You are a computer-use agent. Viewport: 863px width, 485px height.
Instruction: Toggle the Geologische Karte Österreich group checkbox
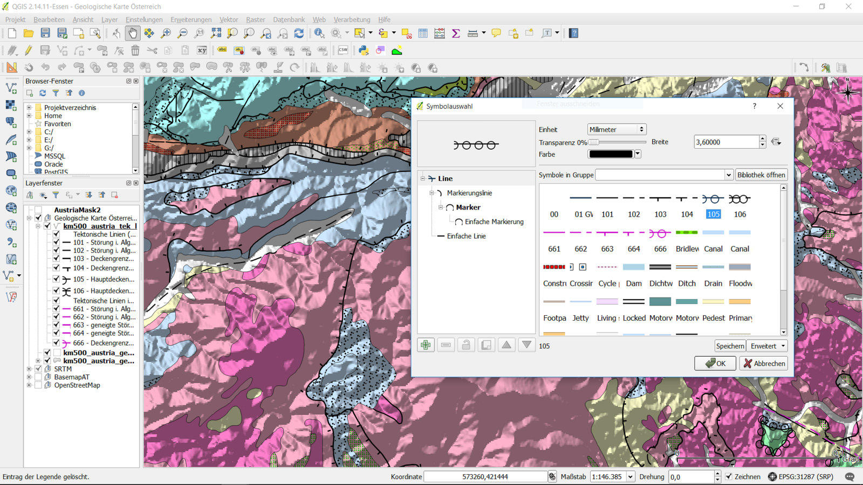[x=38, y=218]
